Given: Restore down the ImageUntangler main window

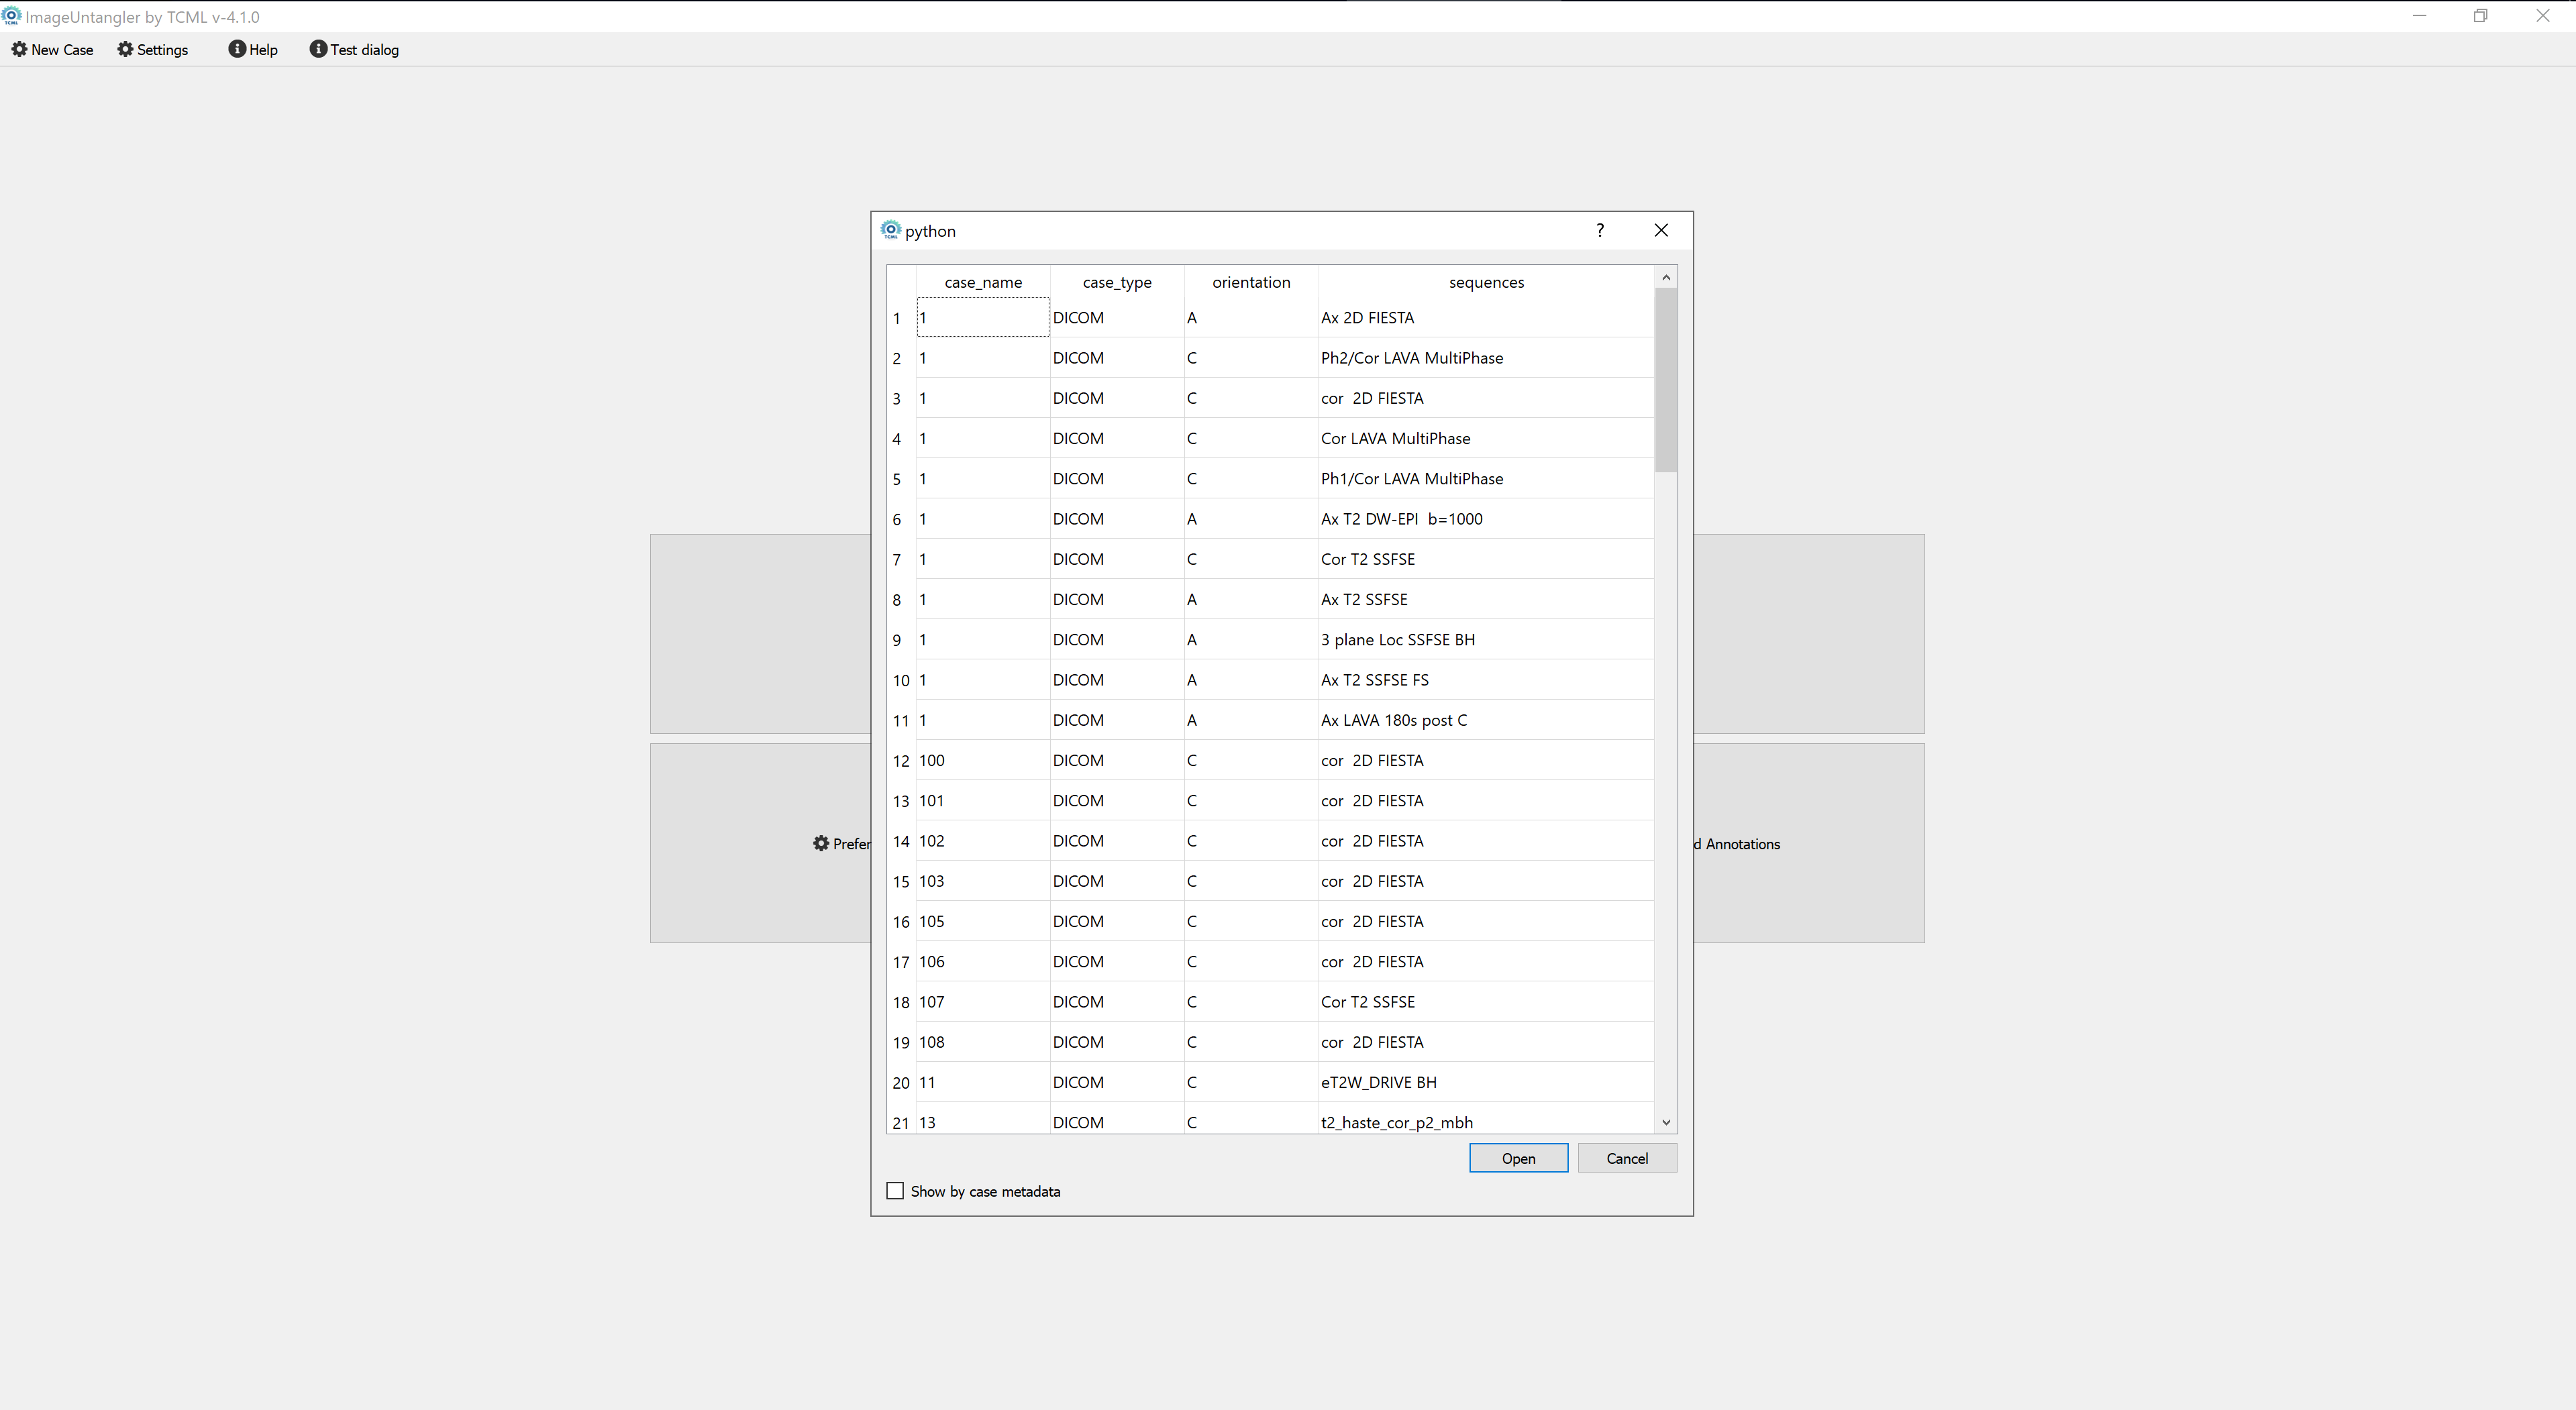Looking at the screenshot, I should 2481,16.
